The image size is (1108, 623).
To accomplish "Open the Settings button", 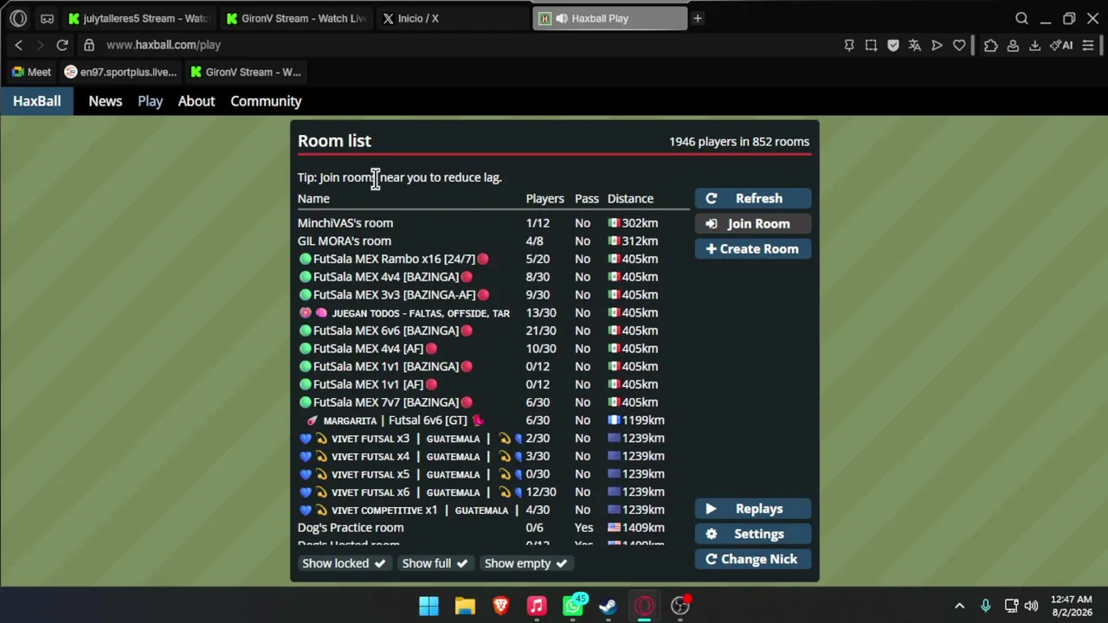I will point(753,534).
